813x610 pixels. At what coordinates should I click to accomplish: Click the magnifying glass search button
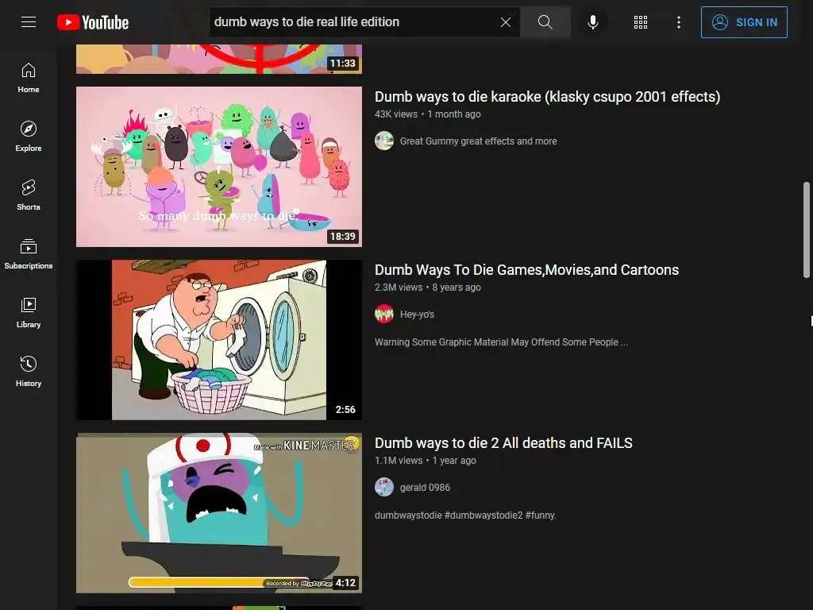(545, 22)
